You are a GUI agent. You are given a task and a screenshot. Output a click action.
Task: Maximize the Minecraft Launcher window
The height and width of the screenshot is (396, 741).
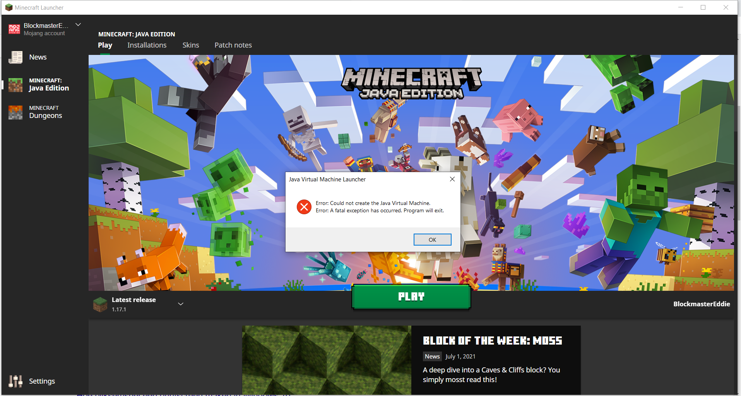(703, 7)
